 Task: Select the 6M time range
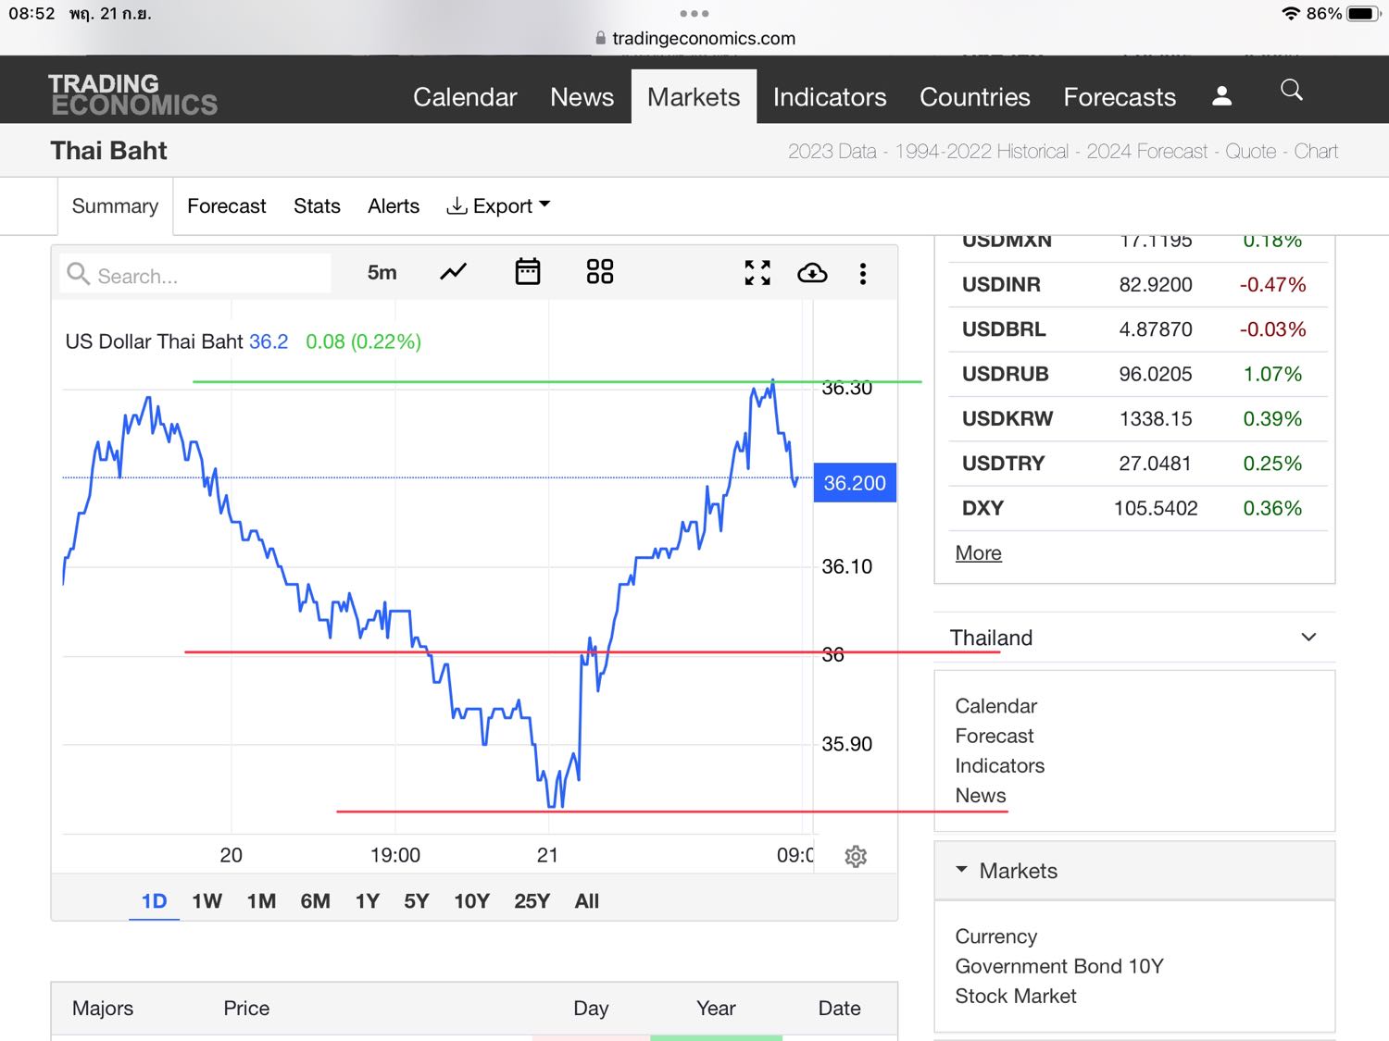coord(315,901)
